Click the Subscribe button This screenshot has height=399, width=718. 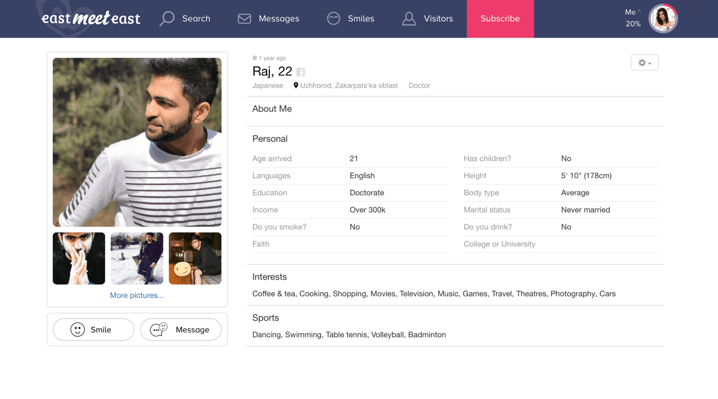[x=500, y=19]
